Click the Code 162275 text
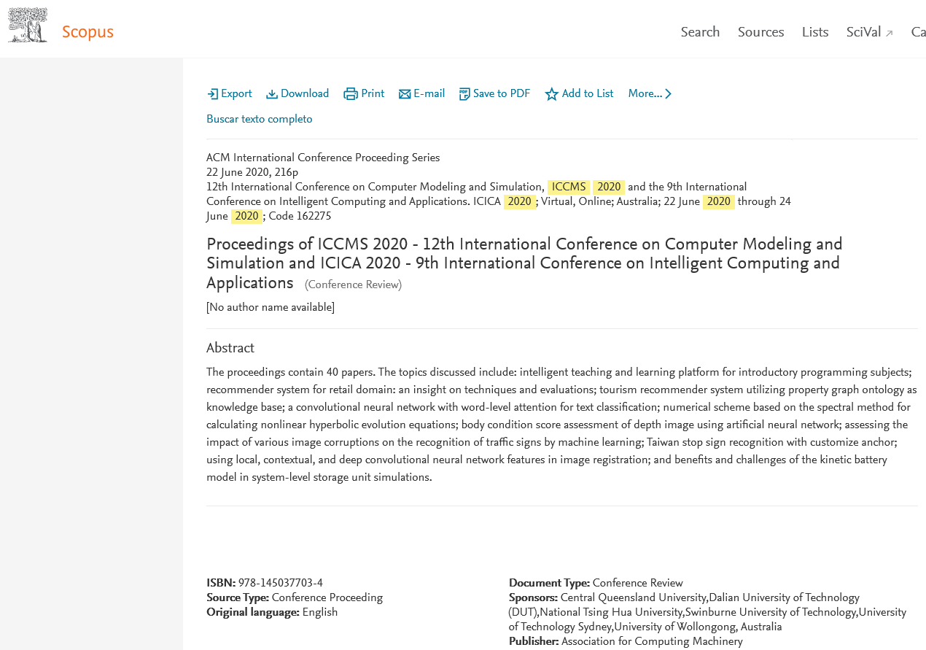Image resolution: width=926 pixels, height=650 pixels. [300, 216]
